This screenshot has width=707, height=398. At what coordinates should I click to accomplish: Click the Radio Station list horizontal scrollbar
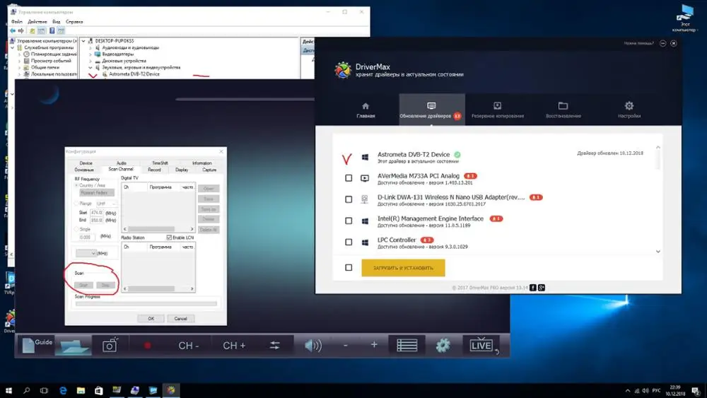[158, 288]
